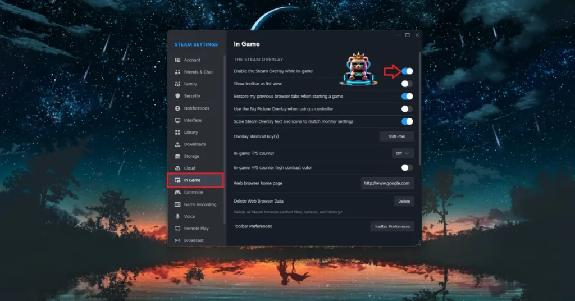The width and height of the screenshot is (575, 301).
Task: Close the Steam Settings window
Action: point(417,35)
